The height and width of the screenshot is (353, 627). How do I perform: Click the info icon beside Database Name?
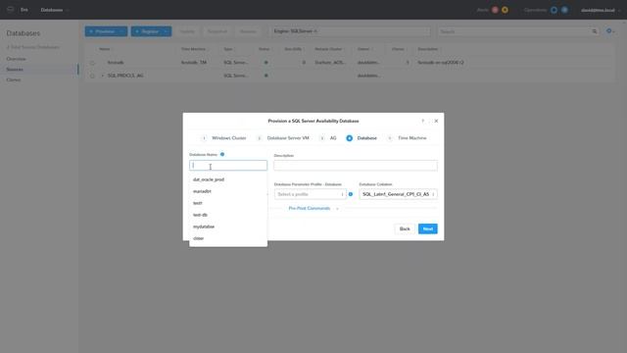222,154
